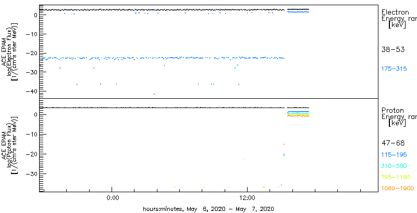Click the -40 tick label on electron axis
The image size is (417, 213).
[x=31, y=91]
